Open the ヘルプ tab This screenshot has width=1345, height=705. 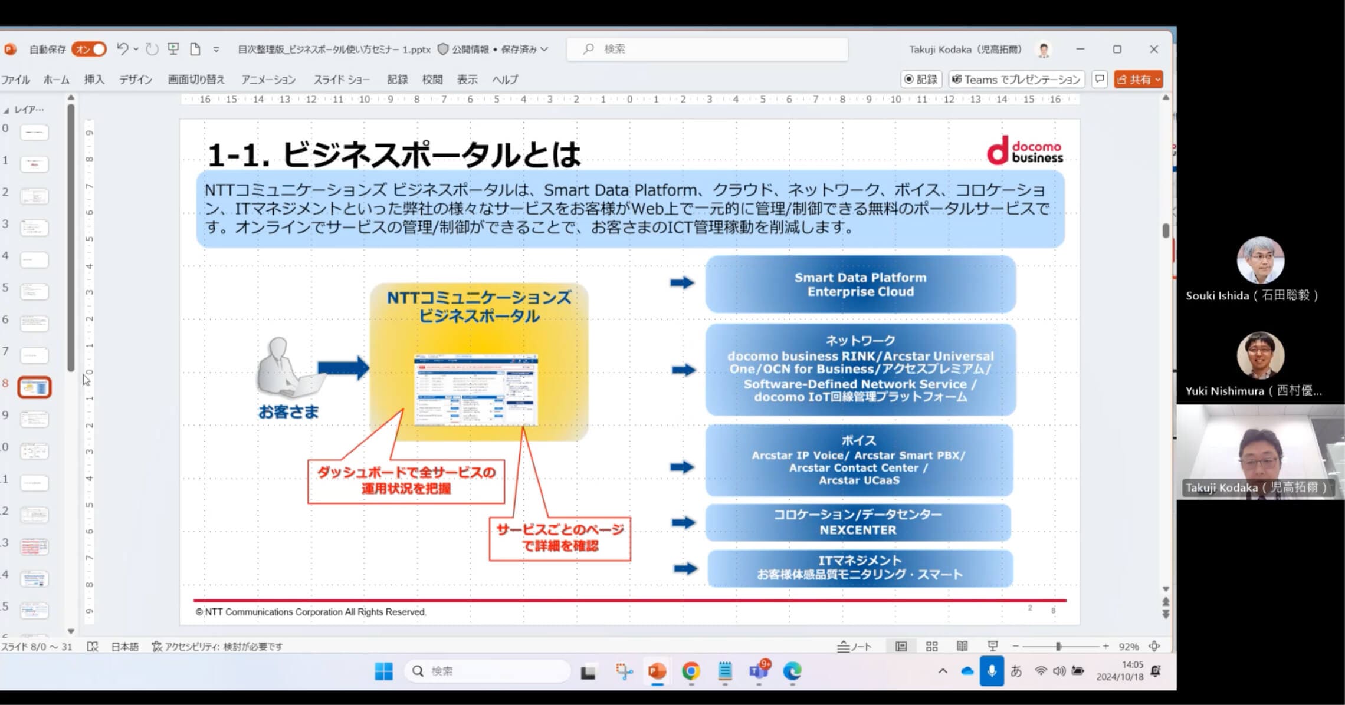(506, 80)
